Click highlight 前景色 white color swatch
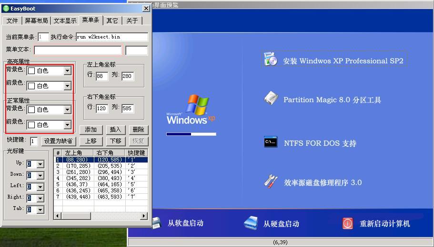 click(x=31, y=86)
